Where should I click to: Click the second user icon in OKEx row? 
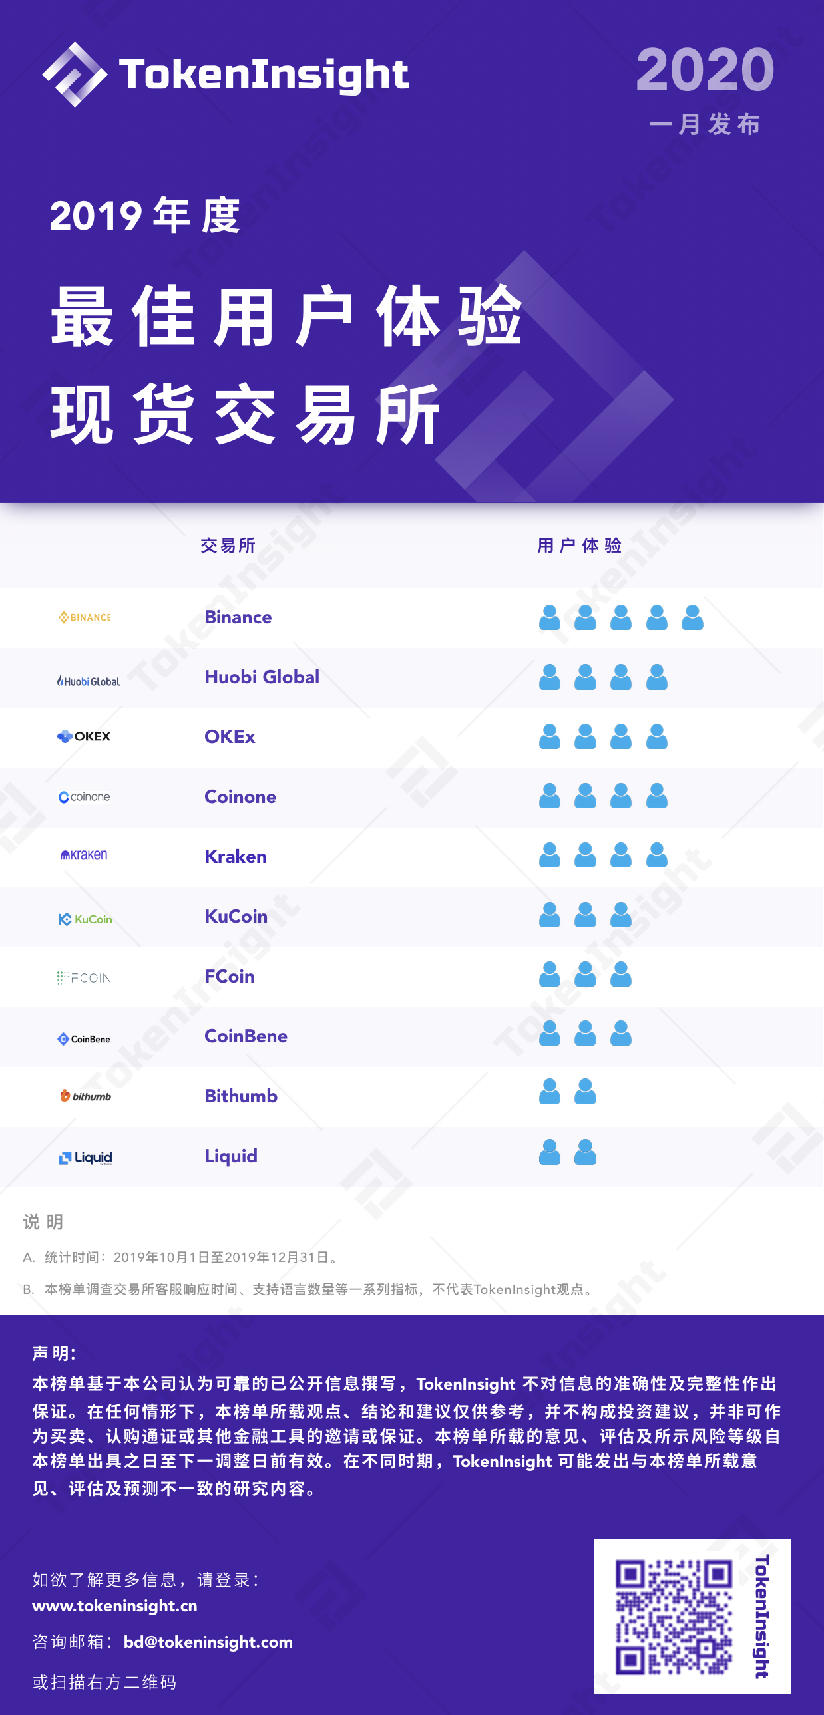pos(585,736)
